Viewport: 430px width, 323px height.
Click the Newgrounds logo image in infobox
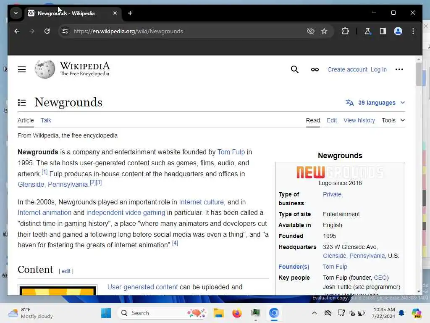click(x=340, y=172)
